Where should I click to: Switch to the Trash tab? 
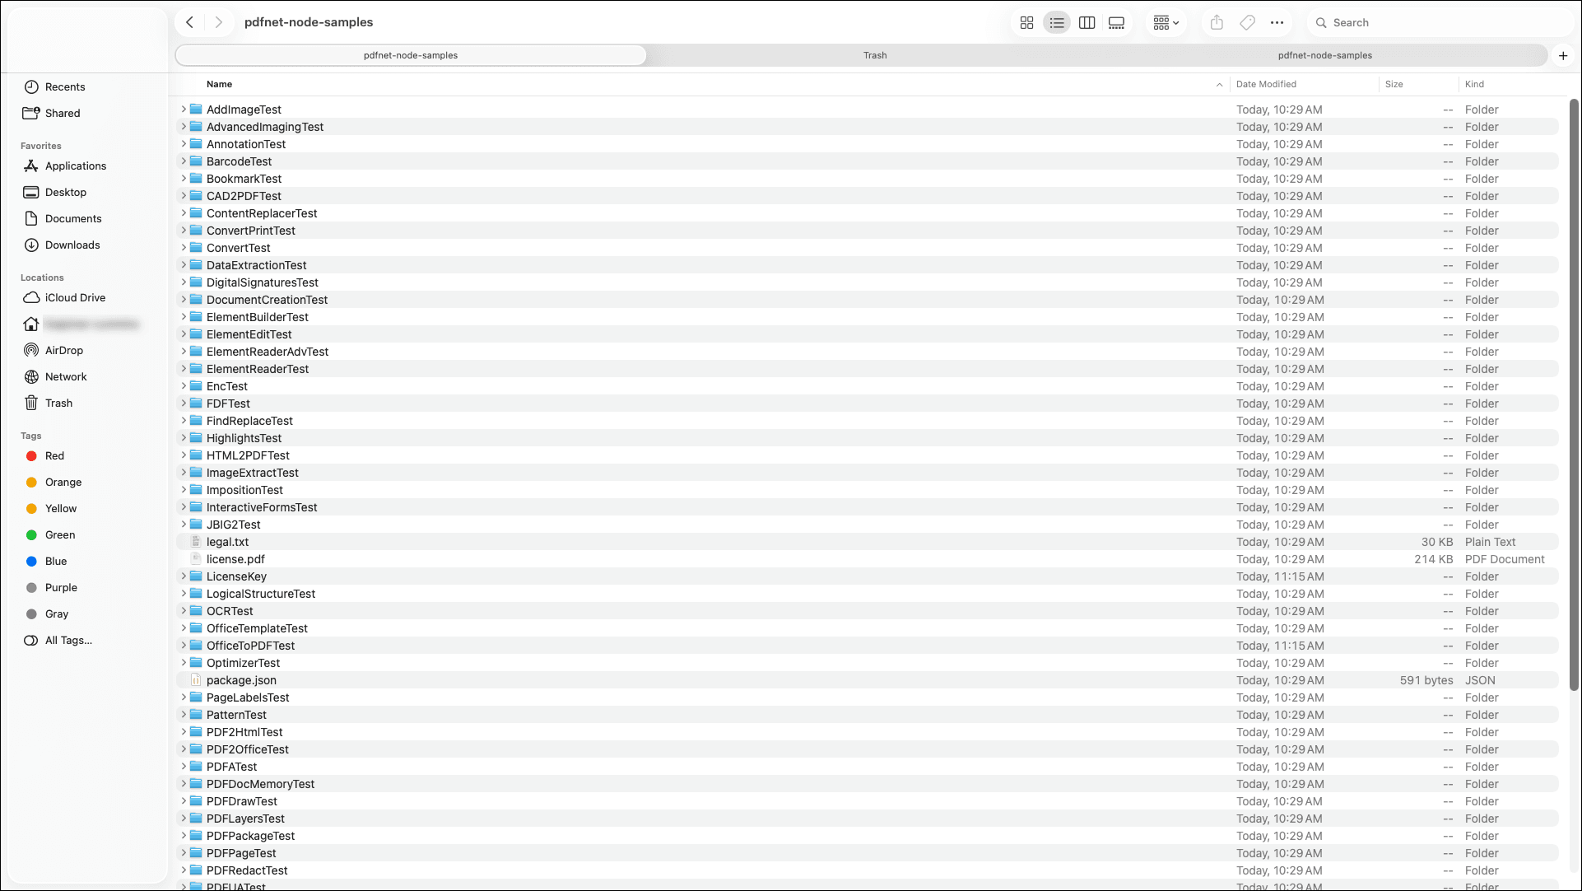point(875,55)
